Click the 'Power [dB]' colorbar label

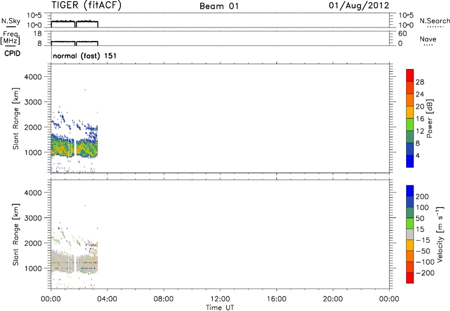tap(430, 118)
